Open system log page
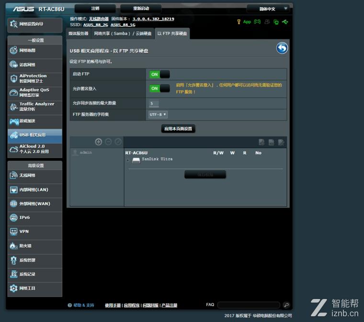364x322 pixels. pyautogui.click(x=35, y=275)
